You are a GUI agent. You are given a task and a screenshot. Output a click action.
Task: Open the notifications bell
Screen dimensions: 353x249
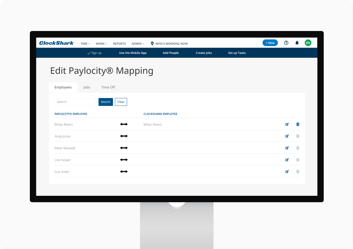pos(297,43)
